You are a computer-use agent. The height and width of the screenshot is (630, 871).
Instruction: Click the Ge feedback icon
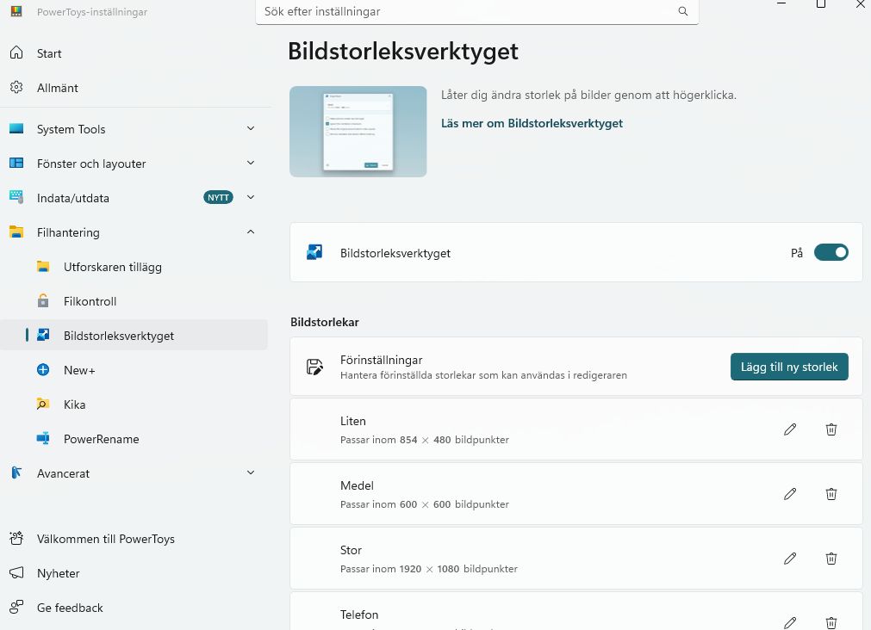click(x=16, y=608)
